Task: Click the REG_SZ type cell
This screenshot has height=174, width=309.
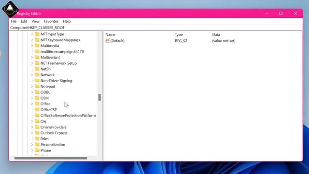Action: point(181,41)
